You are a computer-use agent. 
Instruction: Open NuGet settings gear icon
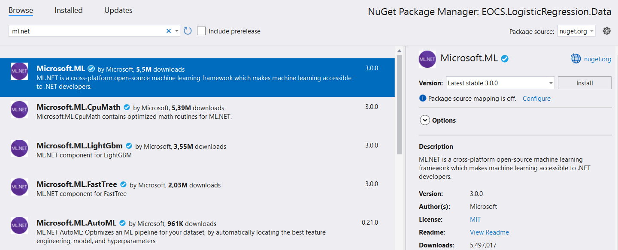click(606, 31)
